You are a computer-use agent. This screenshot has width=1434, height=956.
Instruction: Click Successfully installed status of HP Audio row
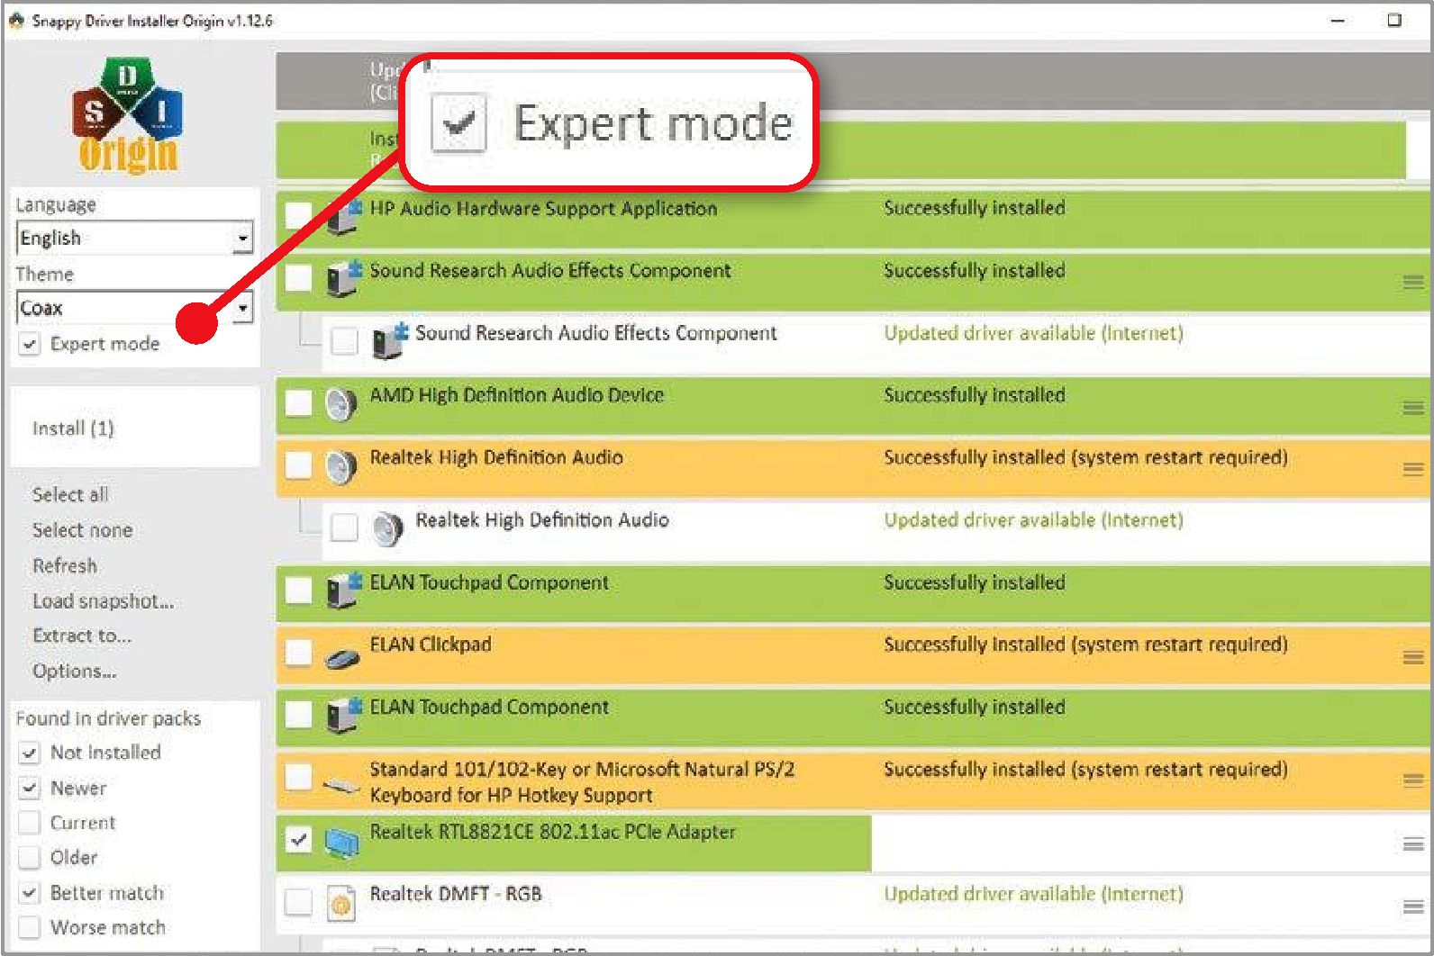coord(974,208)
